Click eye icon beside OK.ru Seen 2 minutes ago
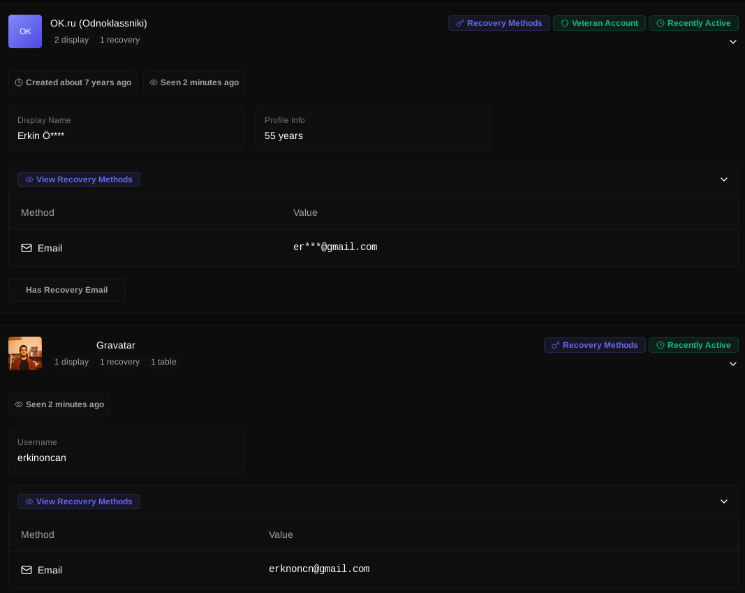This screenshot has width=745, height=593. 154,82
